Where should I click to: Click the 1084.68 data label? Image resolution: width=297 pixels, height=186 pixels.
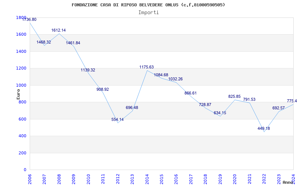pyautogui.click(x=161, y=75)
